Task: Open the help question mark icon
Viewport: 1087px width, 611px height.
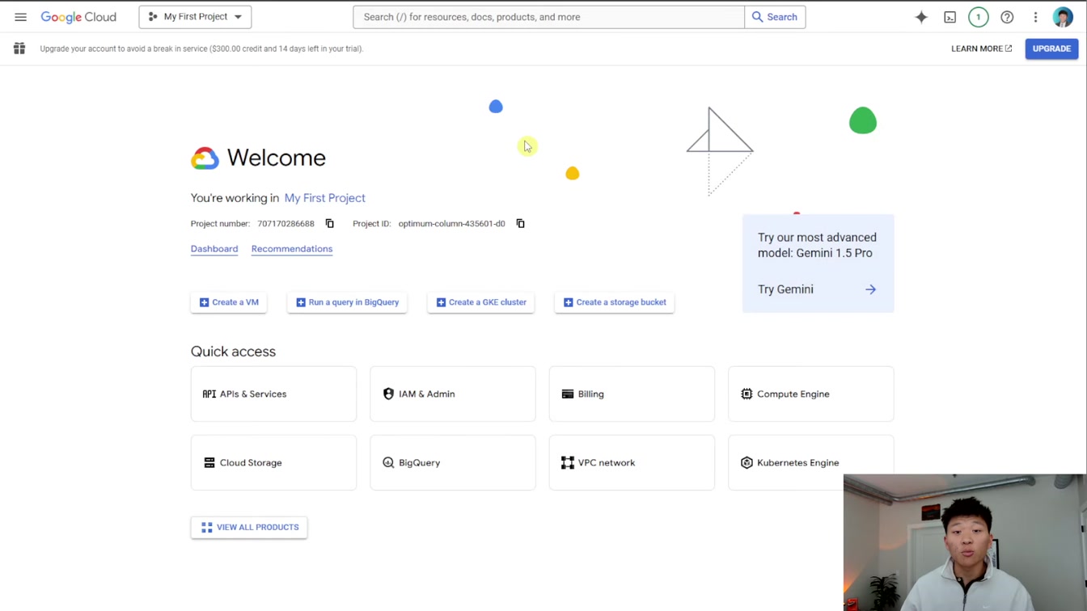Action: coord(1007,17)
